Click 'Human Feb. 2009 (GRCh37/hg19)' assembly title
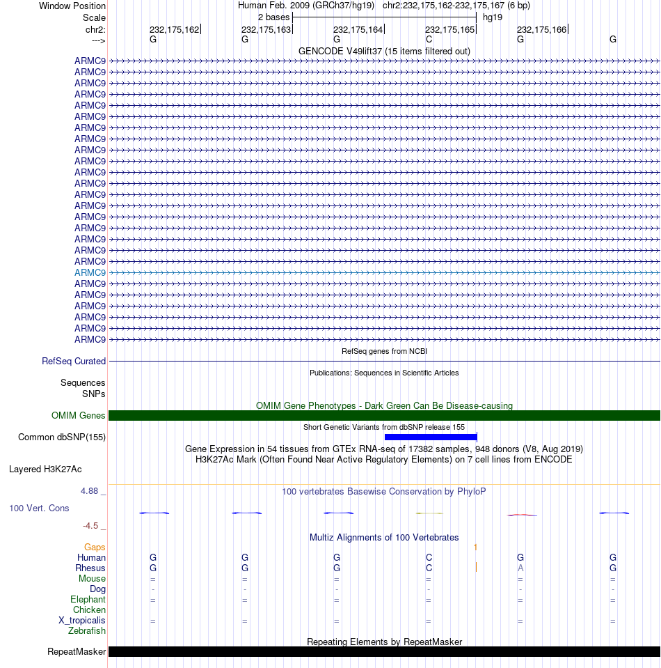The image size is (661, 668). click(306, 6)
